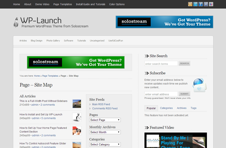Click '5 comments' under Install post
The width and height of the screenshot is (226, 148).
coord(49,118)
